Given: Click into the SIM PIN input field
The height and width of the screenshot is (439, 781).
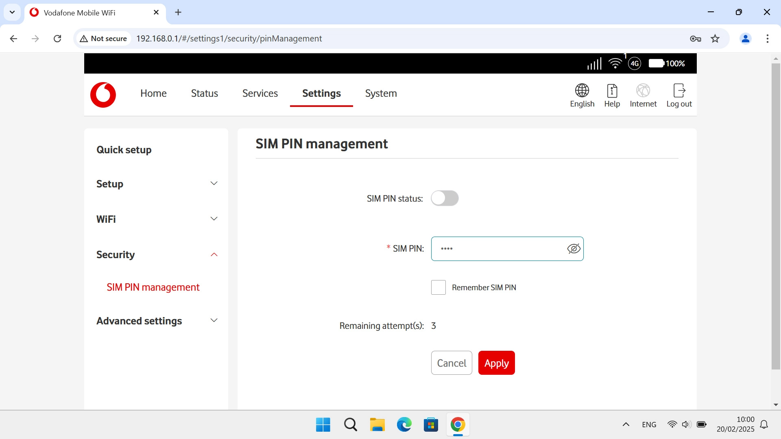Looking at the screenshot, I should [498, 249].
